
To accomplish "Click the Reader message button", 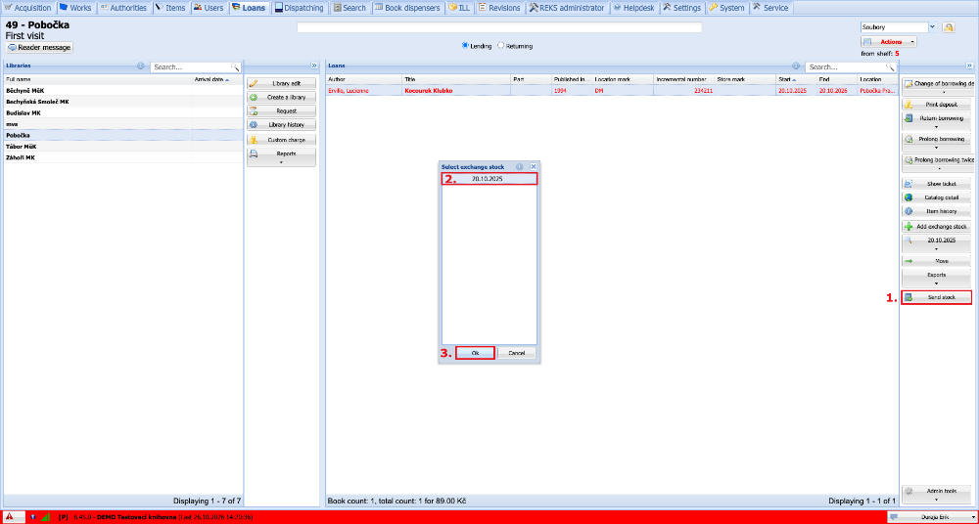I will 40,47.
